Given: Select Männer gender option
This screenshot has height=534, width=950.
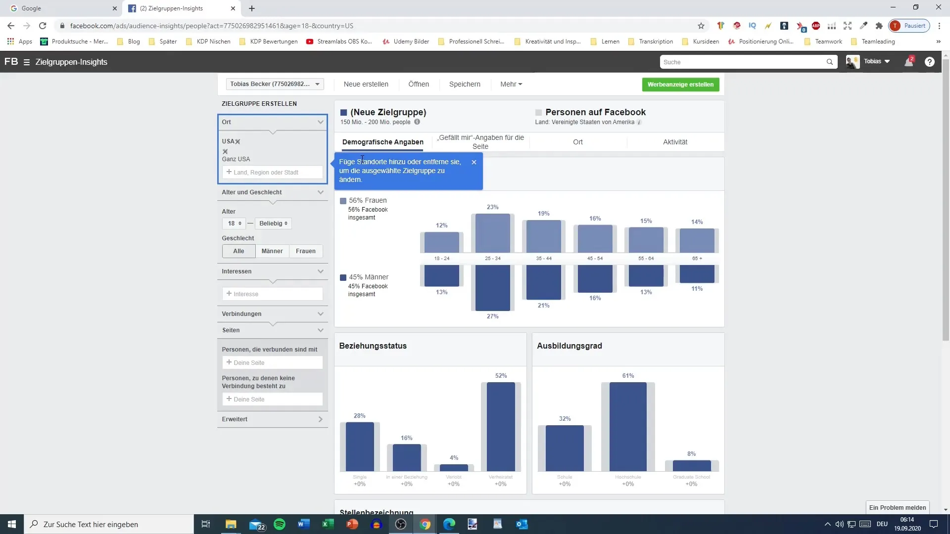Looking at the screenshot, I should [x=272, y=251].
